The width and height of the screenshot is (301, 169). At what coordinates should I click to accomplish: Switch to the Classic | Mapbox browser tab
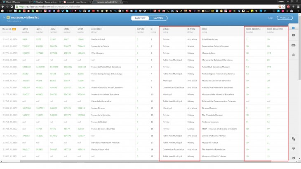pyautogui.click(x=14, y=2)
